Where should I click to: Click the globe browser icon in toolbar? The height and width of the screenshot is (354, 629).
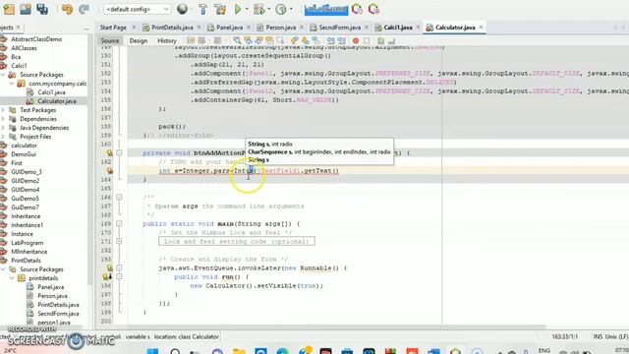(182, 9)
